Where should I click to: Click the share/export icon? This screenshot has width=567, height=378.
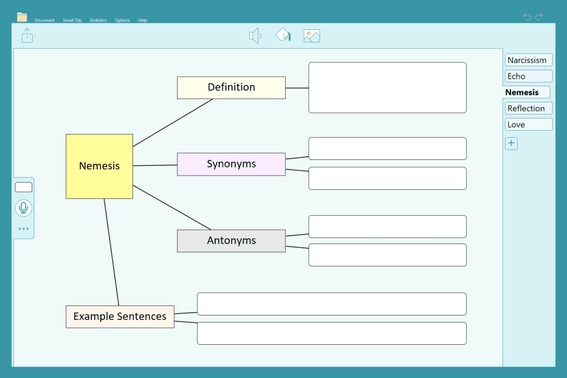pos(27,35)
